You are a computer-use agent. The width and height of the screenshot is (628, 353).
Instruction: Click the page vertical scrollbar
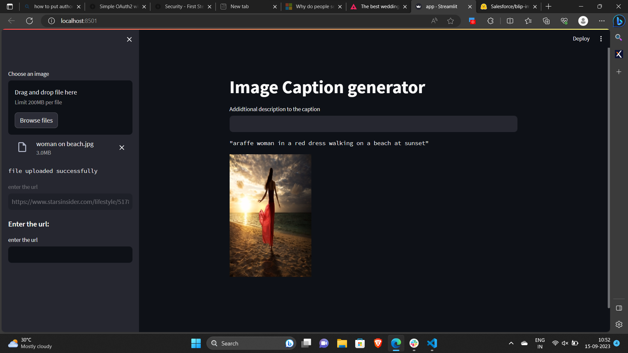[608, 176]
